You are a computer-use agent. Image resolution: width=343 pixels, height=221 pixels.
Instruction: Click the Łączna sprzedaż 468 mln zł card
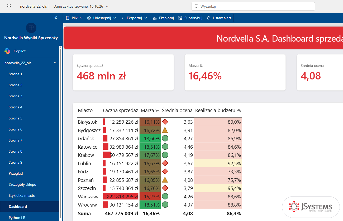[123, 72]
